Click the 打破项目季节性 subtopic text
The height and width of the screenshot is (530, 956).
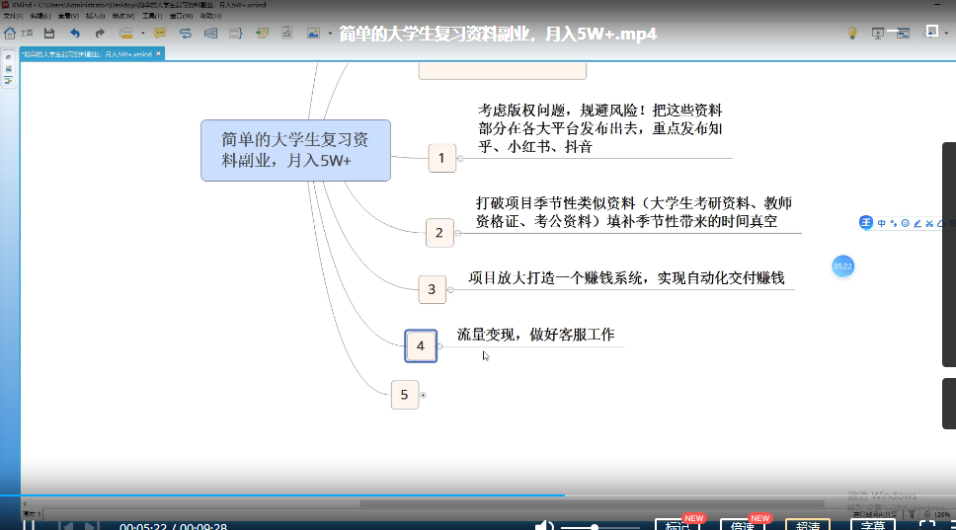tap(633, 212)
